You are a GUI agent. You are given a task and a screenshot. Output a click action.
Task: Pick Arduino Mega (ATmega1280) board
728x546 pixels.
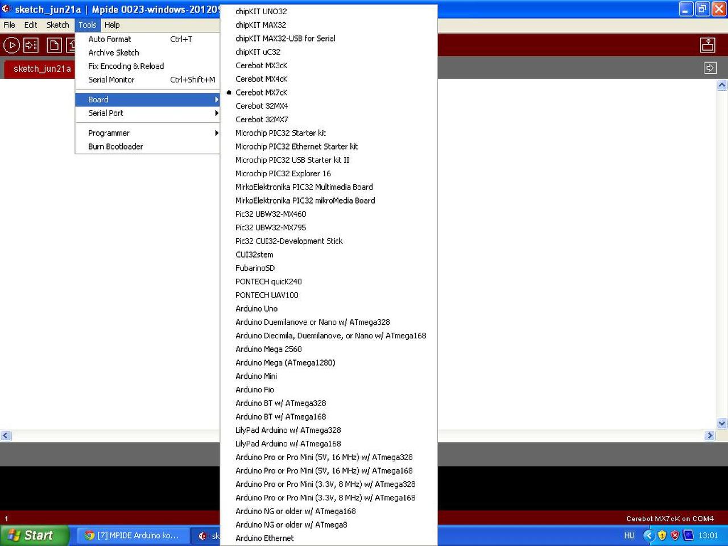tap(329, 363)
